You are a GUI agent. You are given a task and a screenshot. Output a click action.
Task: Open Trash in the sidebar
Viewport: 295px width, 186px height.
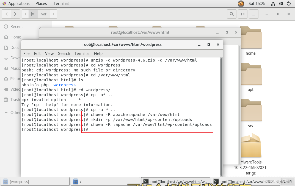tap(12, 100)
